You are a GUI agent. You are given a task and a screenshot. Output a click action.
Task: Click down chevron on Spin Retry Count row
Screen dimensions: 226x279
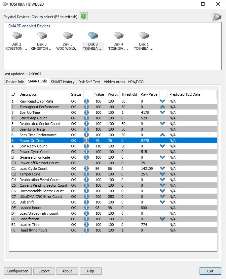[162, 146]
